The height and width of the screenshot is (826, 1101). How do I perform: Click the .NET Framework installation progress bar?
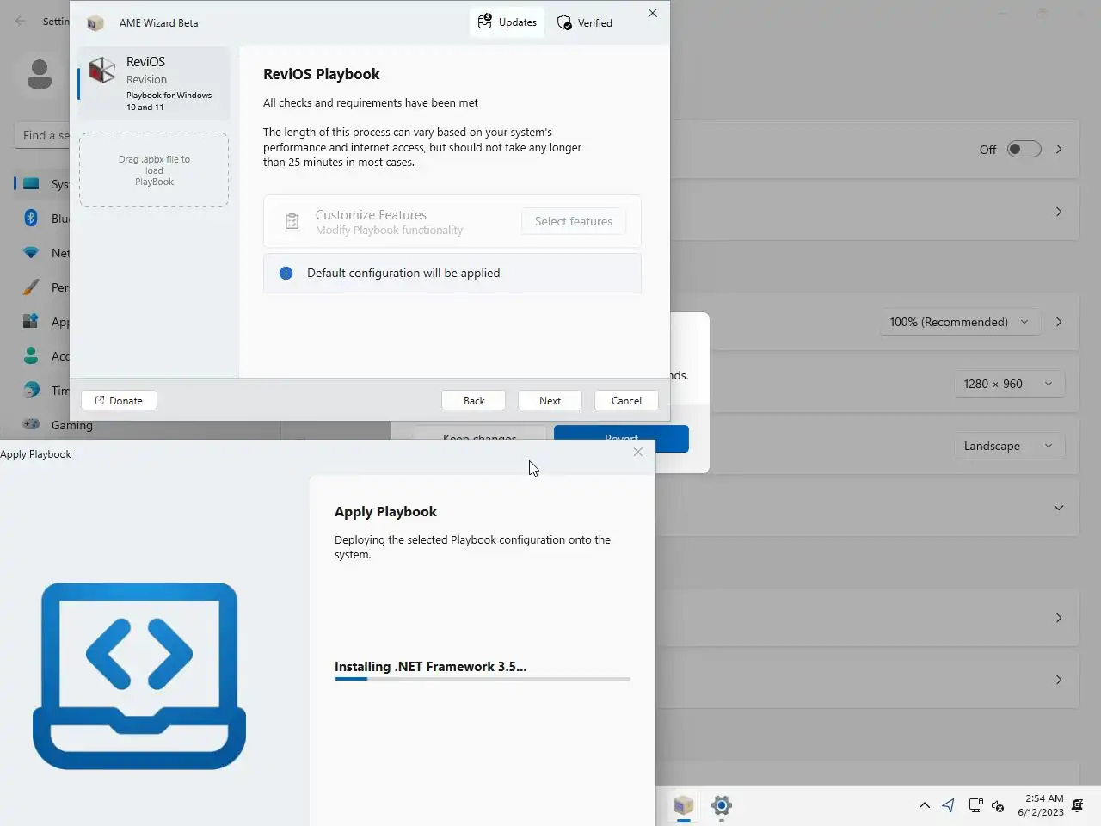coord(483,679)
